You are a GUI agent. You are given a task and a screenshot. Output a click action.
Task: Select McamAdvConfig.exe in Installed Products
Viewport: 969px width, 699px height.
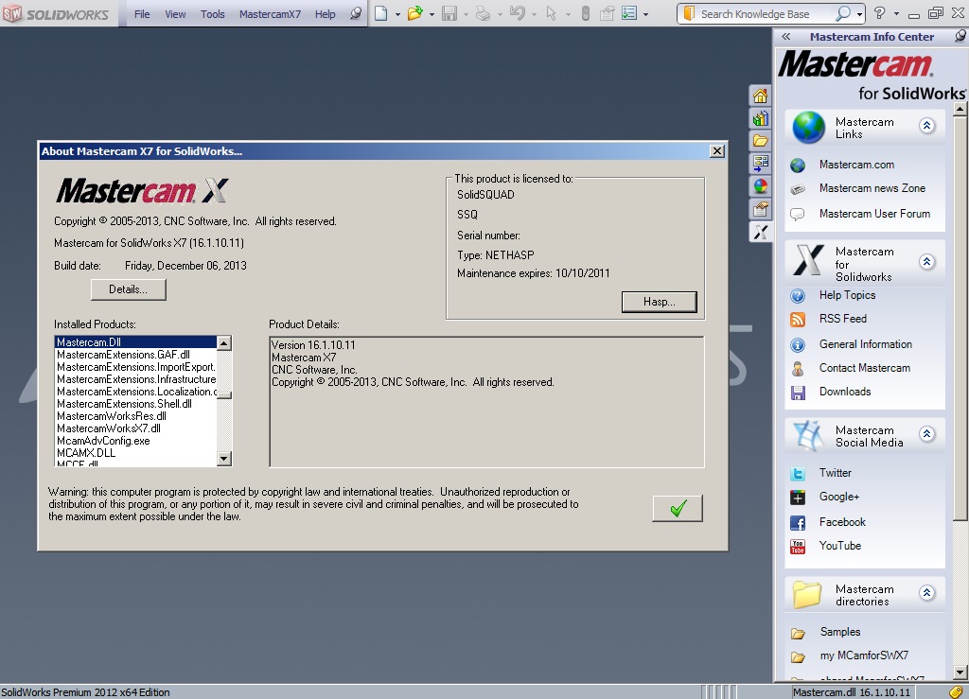(136, 441)
